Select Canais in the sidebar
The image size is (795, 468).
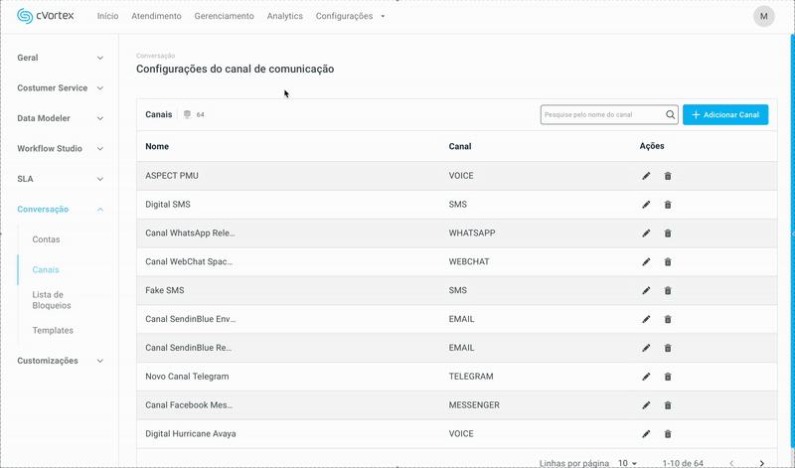coord(46,269)
